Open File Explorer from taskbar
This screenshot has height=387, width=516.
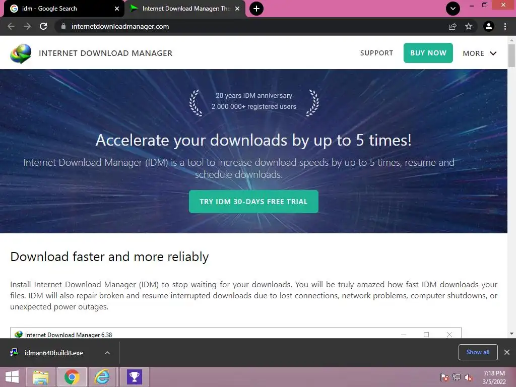click(41, 377)
